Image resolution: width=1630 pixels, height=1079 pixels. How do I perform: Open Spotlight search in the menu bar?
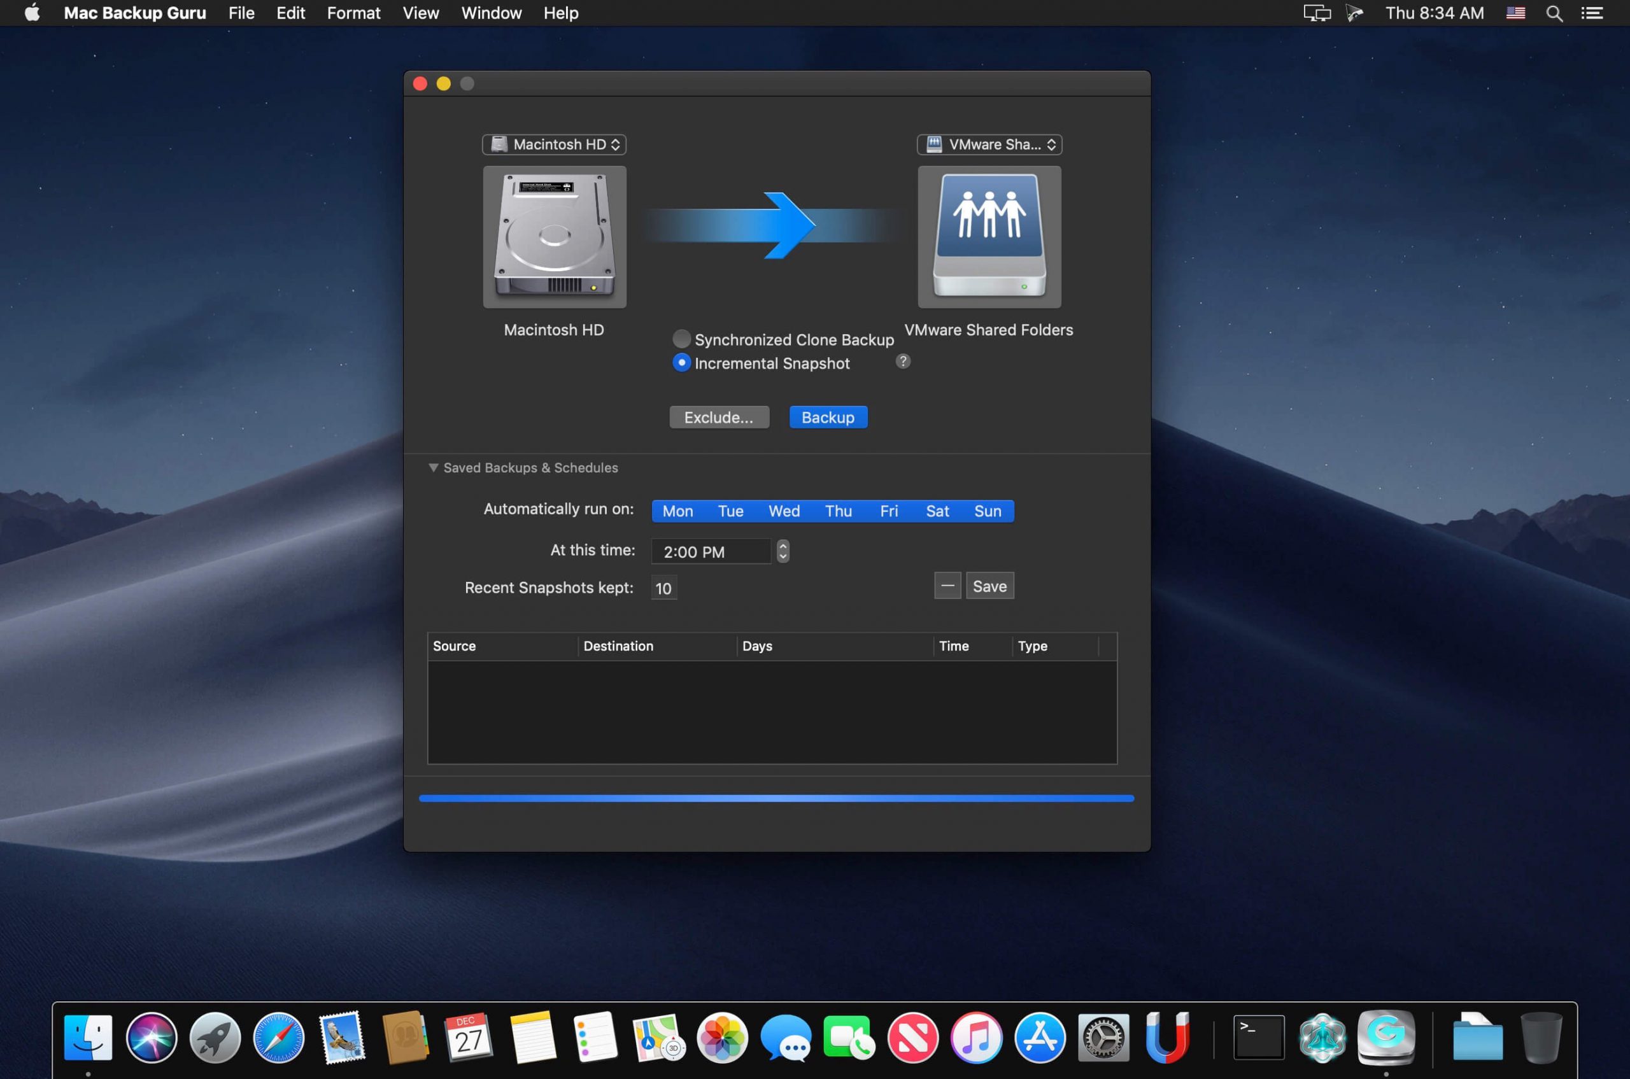(x=1554, y=12)
